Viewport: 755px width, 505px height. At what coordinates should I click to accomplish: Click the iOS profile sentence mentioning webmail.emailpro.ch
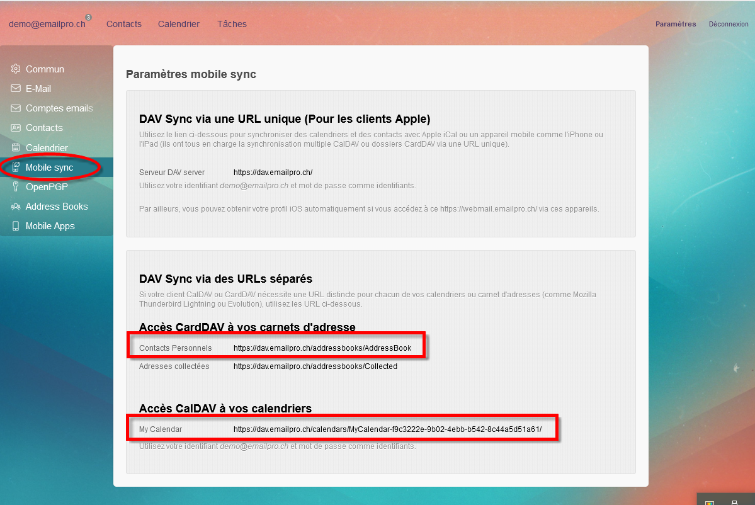370,209
